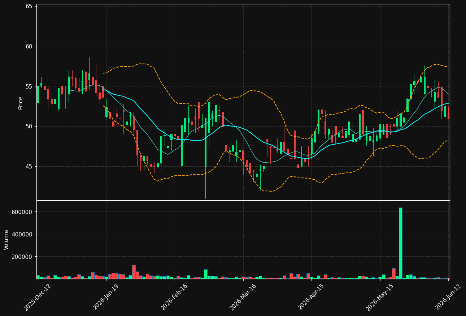
Task: Click the 2026-May-15 date label
Action: click(x=379, y=297)
